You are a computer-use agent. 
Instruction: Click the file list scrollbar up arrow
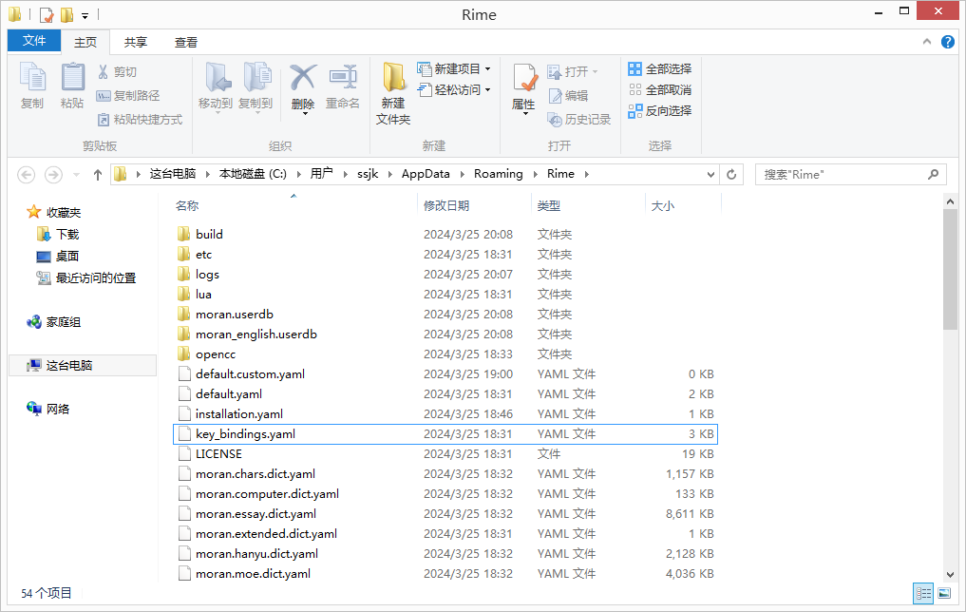(x=950, y=201)
